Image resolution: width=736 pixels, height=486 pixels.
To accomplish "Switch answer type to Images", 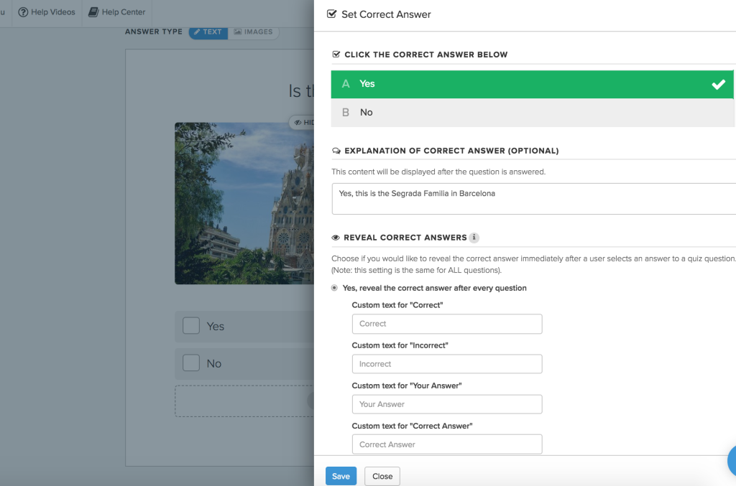I will (254, 32).
